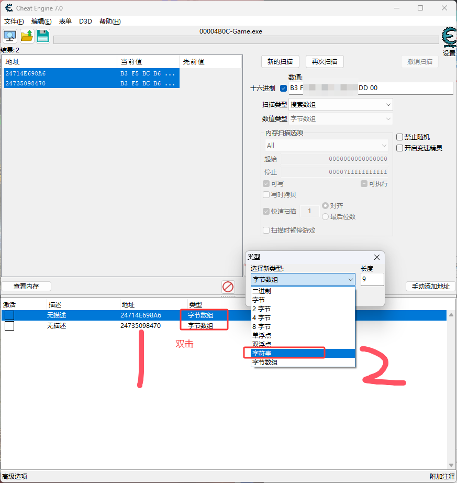Select the 最后位数 radio button
This screenshot has height=483, width=457.
[x=325, y=217]
